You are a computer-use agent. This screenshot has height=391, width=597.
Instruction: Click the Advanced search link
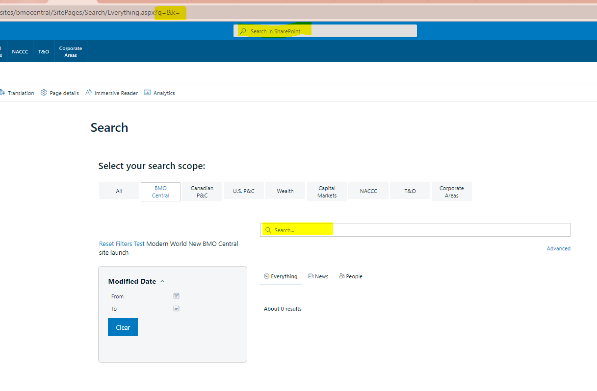(558, 248)
